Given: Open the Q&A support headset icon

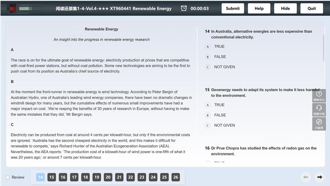Looking at the screenshot, I should 319,110.
